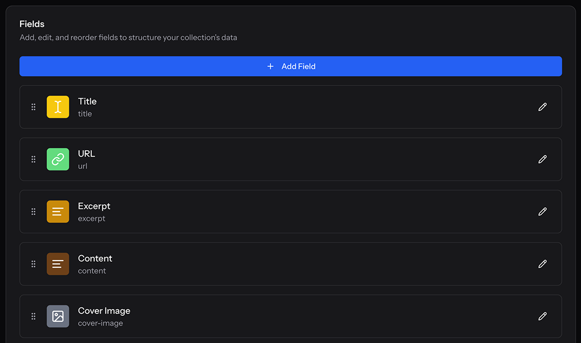Select the Excerpt field row label
This screenshot has height=343, width=581.
pos(94,206)
